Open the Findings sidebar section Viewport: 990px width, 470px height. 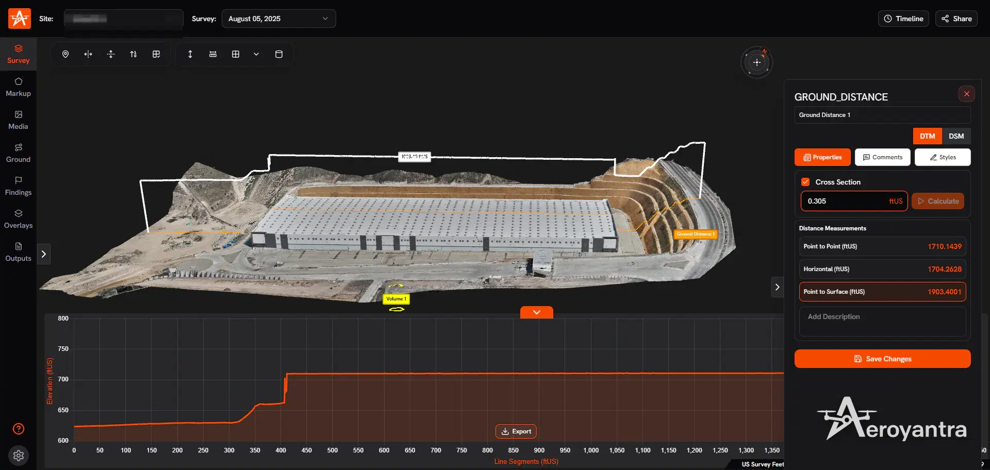coord(19,186)
